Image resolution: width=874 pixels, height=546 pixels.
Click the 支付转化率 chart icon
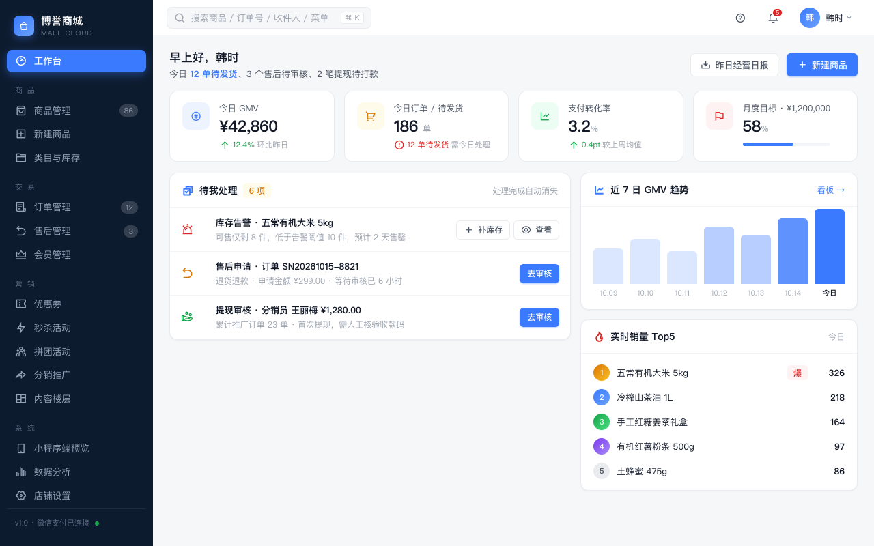[545, 116]
